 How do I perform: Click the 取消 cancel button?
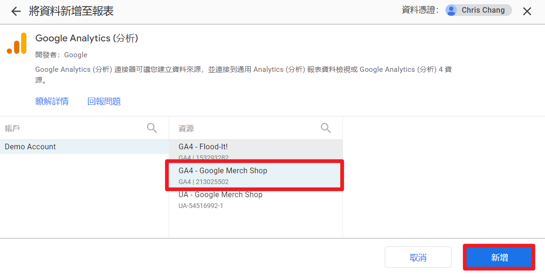tap(418, 258)
